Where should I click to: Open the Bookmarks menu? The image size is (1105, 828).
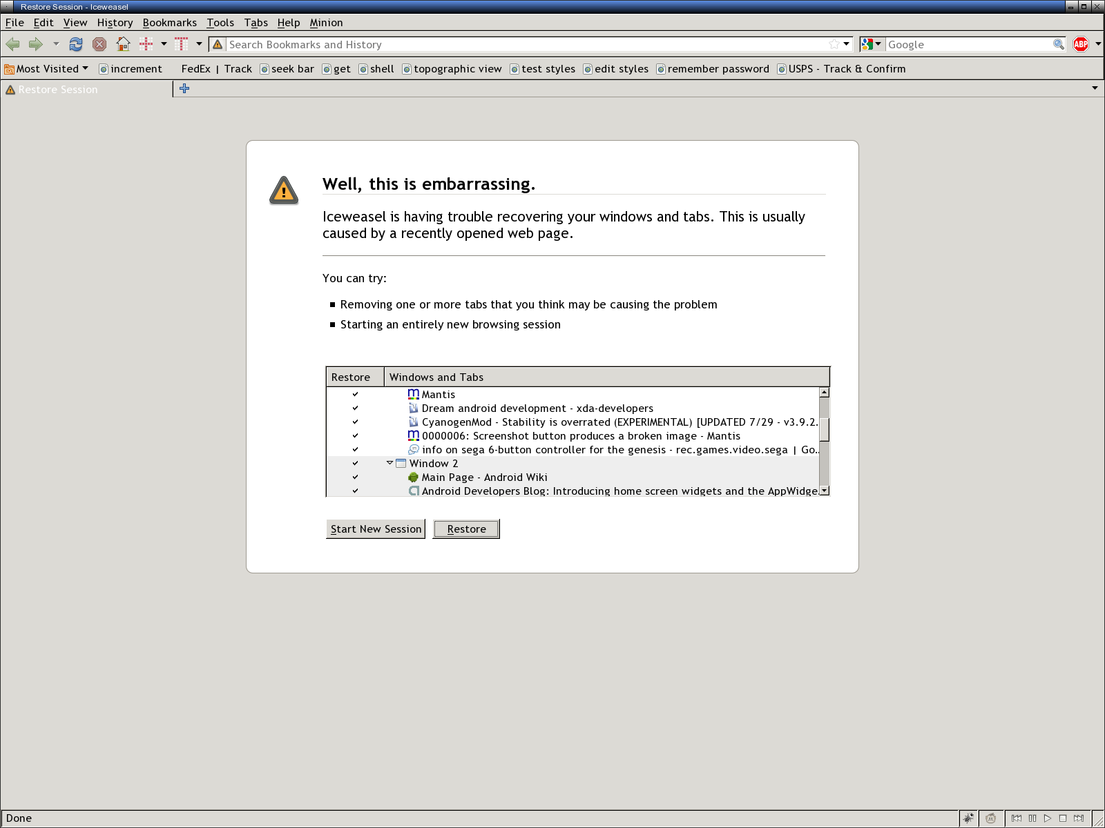(x=170, y=23)
